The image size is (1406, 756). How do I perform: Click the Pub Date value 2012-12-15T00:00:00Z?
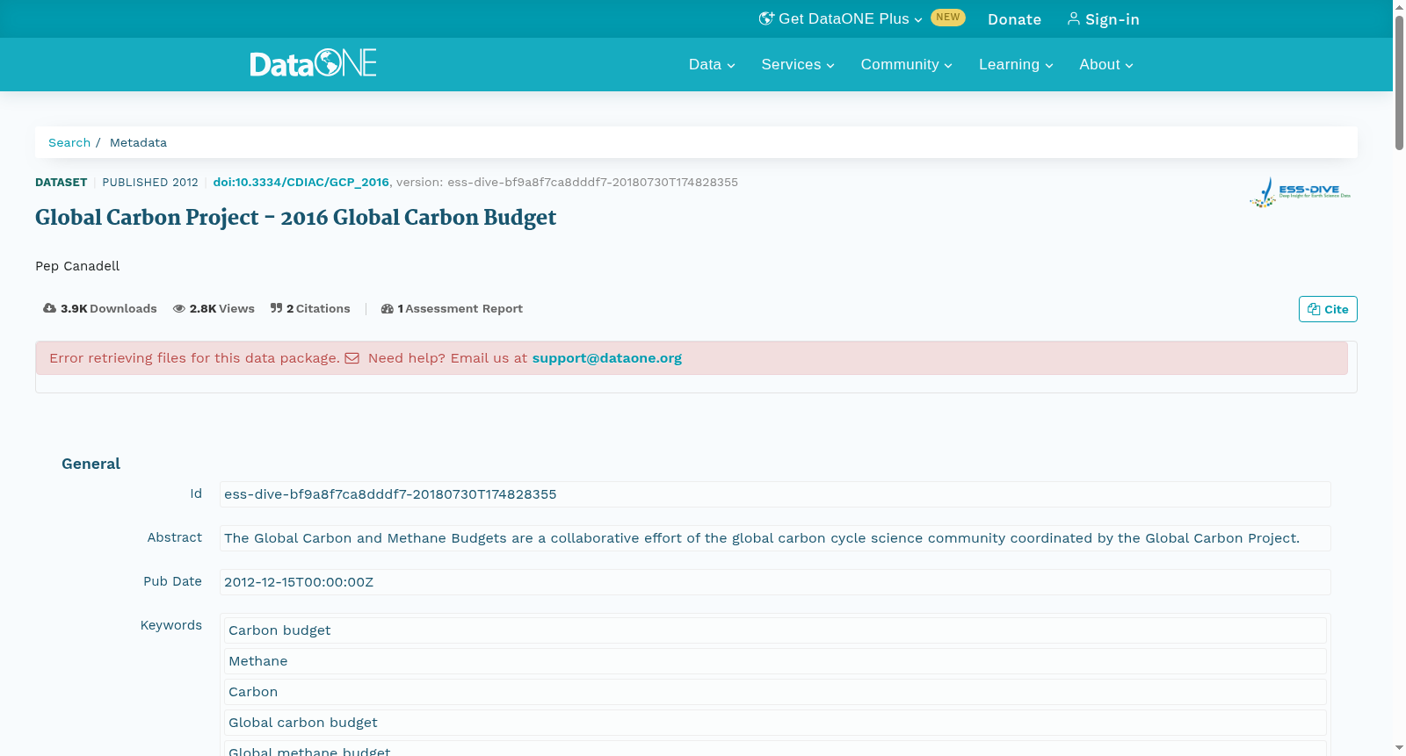point(299,582)
